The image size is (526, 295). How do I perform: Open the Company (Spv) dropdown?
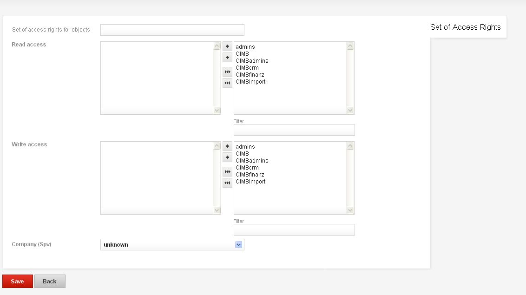172,245
